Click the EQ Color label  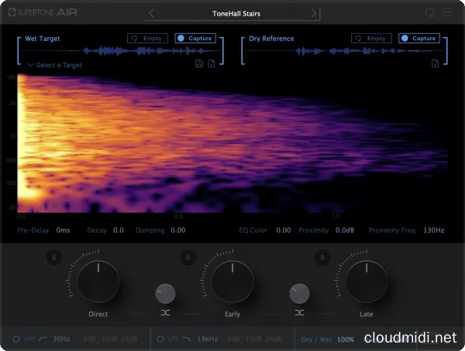(253, 230)
